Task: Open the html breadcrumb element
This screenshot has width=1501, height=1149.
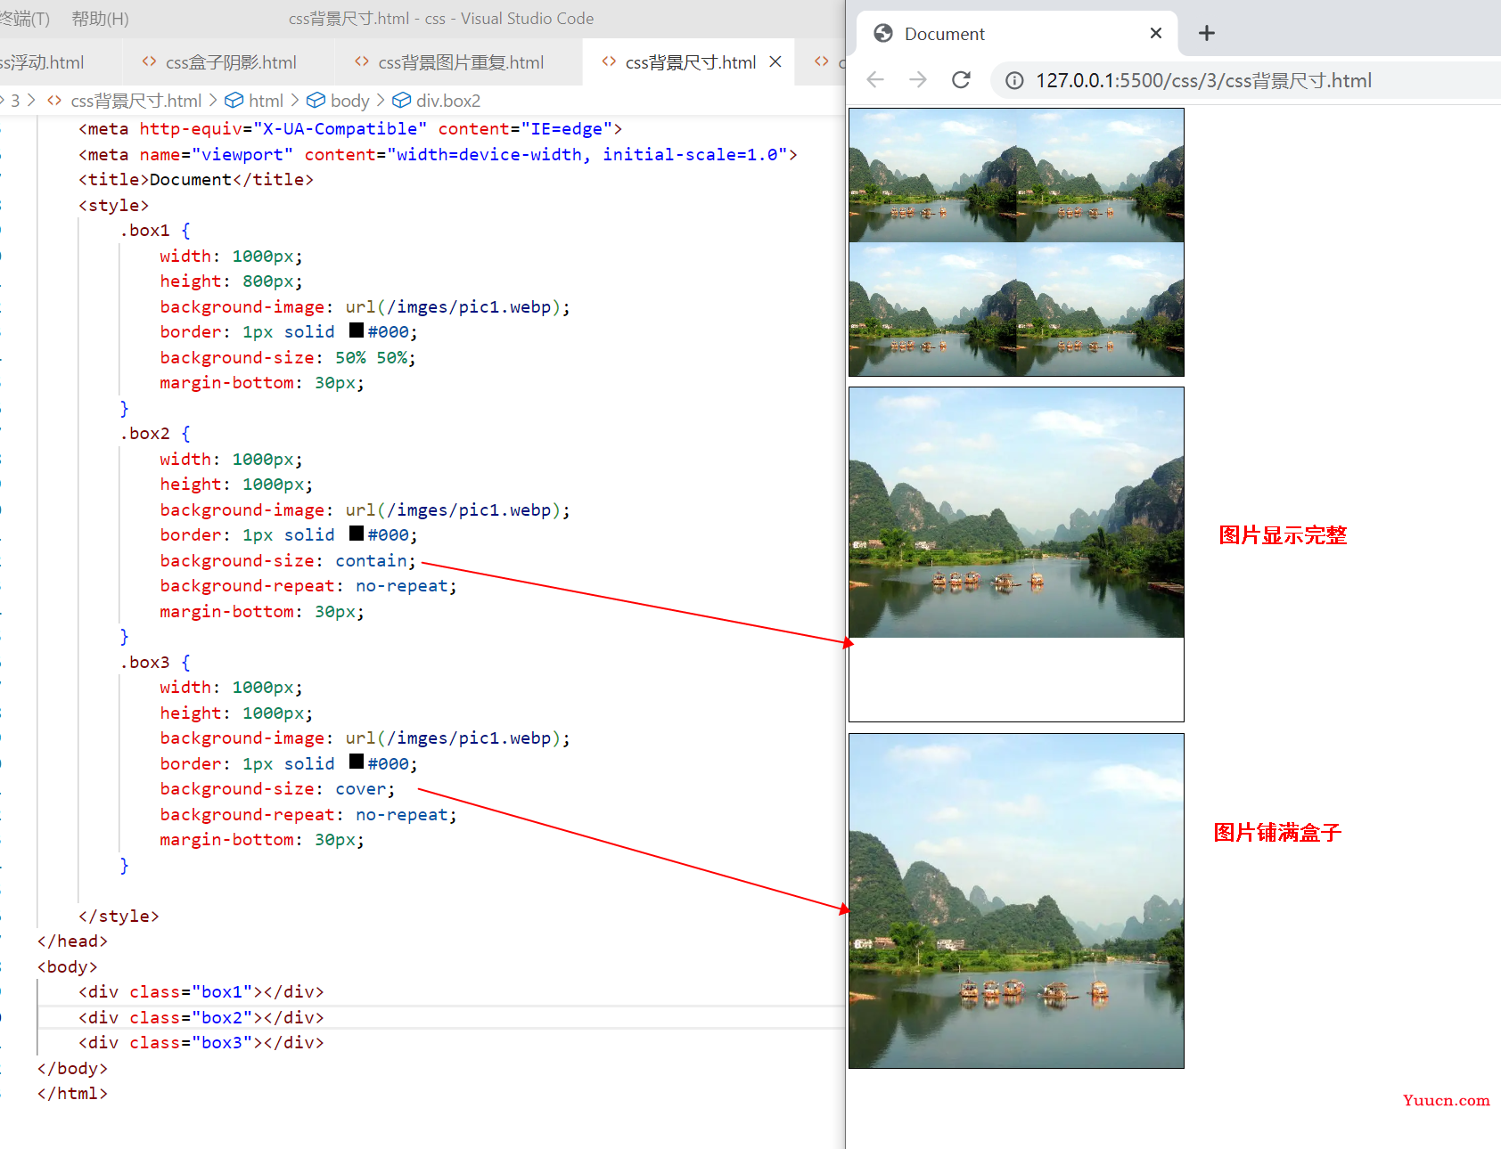Action: coord(266,101)
